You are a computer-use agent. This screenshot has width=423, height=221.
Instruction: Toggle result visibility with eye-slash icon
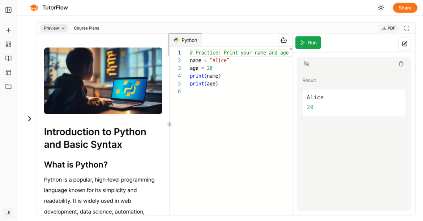[307, 64]
